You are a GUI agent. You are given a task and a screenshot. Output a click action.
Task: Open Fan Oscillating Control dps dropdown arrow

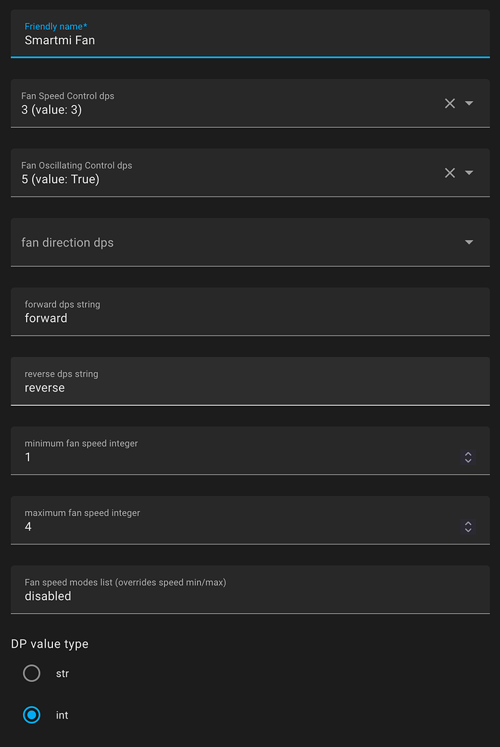point(469,173)
